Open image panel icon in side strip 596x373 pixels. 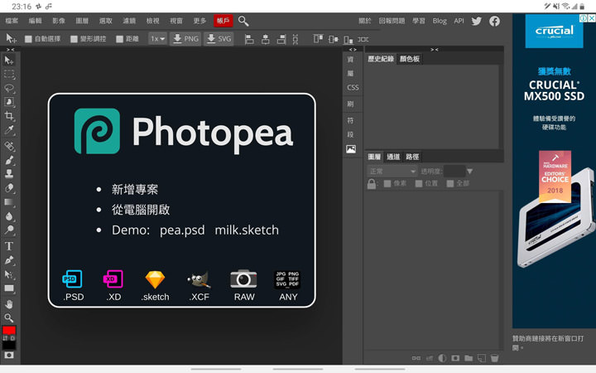tap(351, 149)
